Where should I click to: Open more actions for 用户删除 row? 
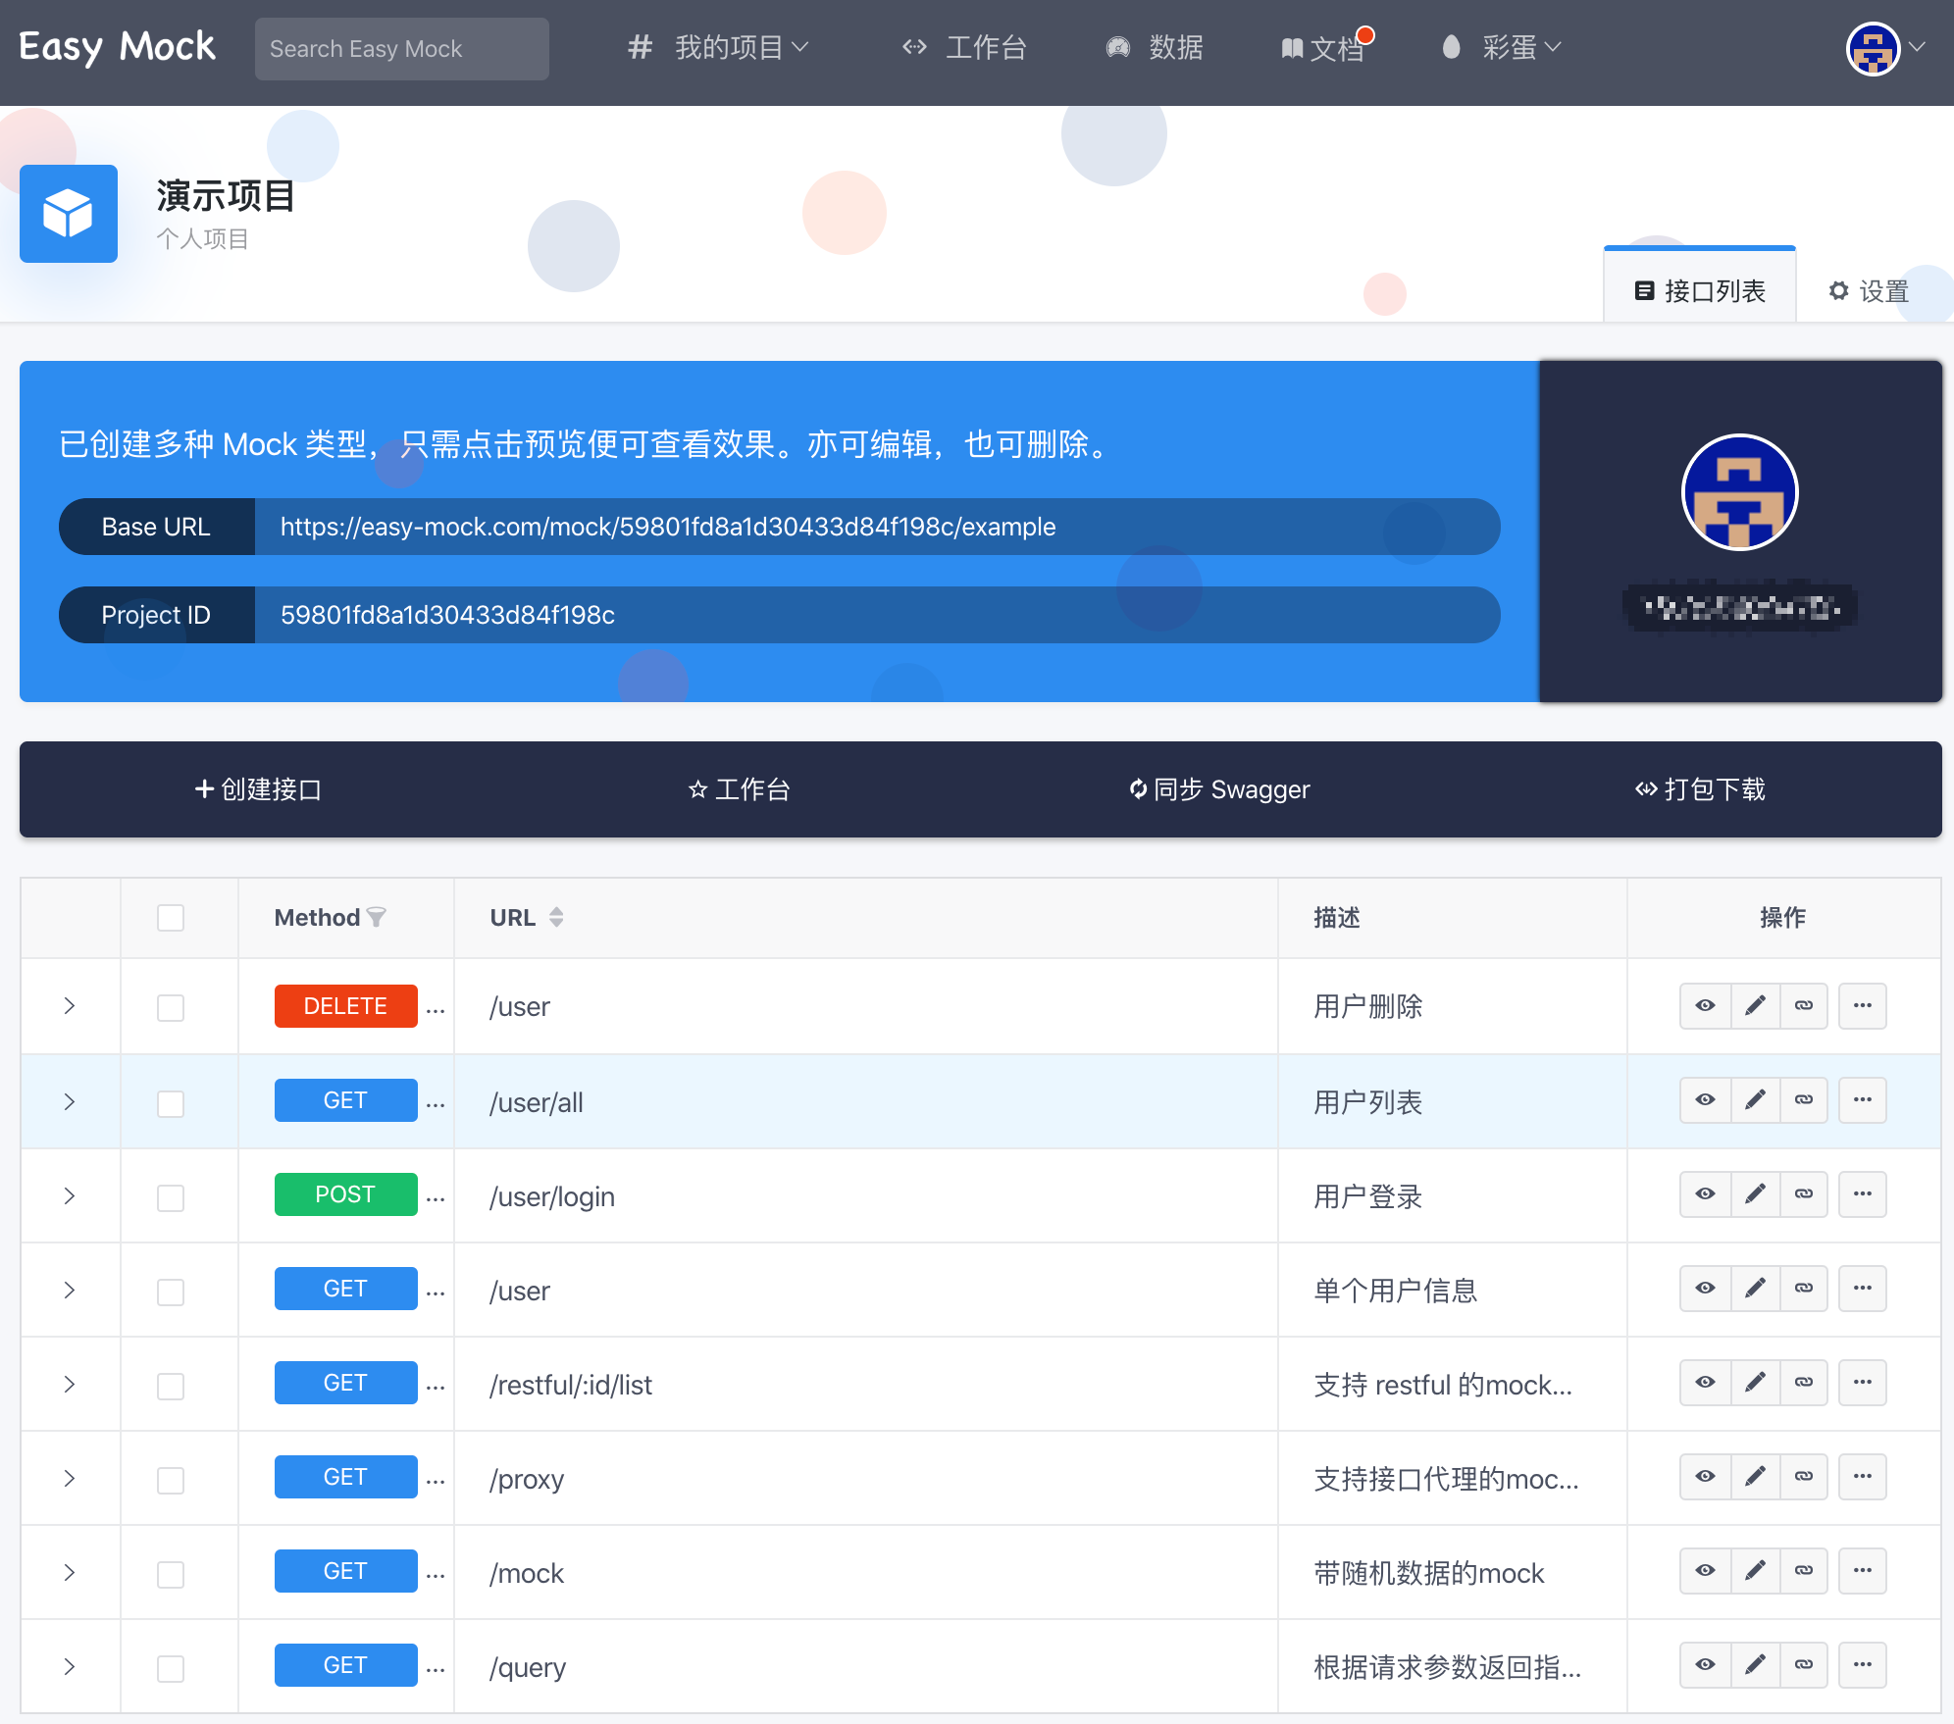pyautogui.click(x=1863, y=1006)
